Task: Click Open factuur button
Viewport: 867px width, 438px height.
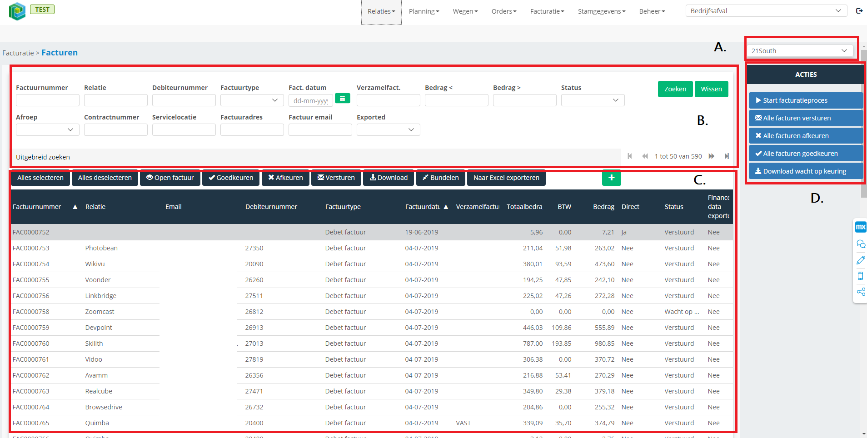Action: point(170,178)
